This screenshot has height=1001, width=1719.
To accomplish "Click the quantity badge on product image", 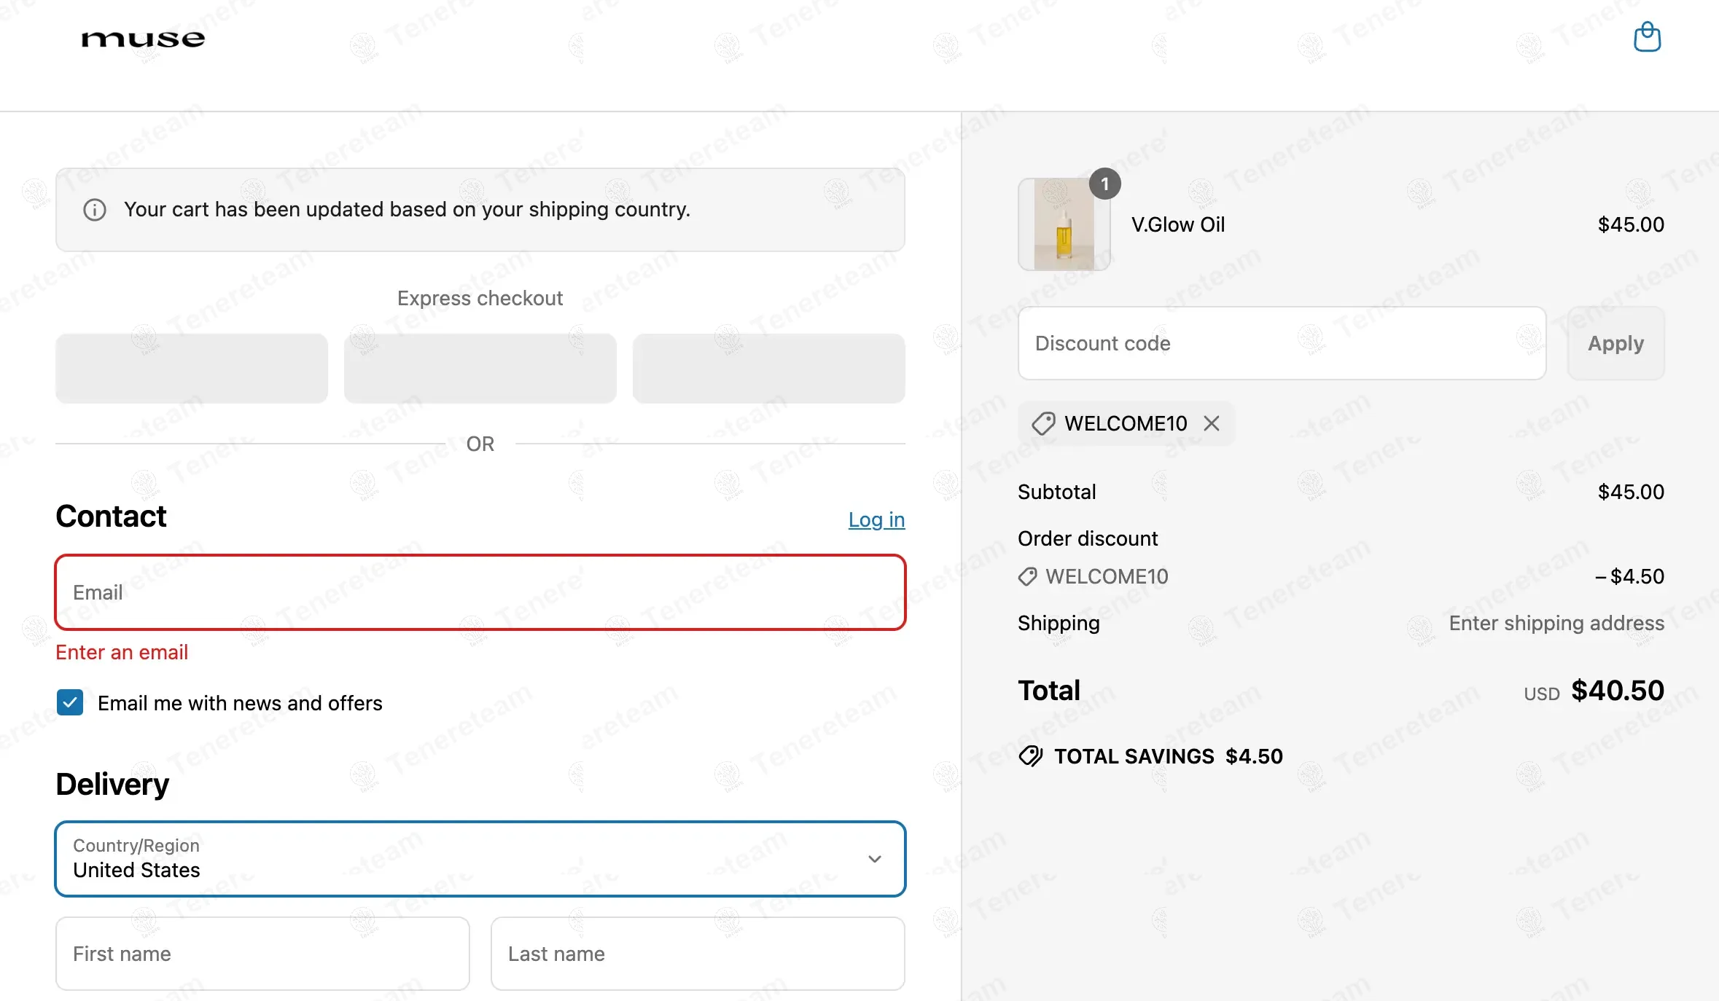I will (1104, 184).
